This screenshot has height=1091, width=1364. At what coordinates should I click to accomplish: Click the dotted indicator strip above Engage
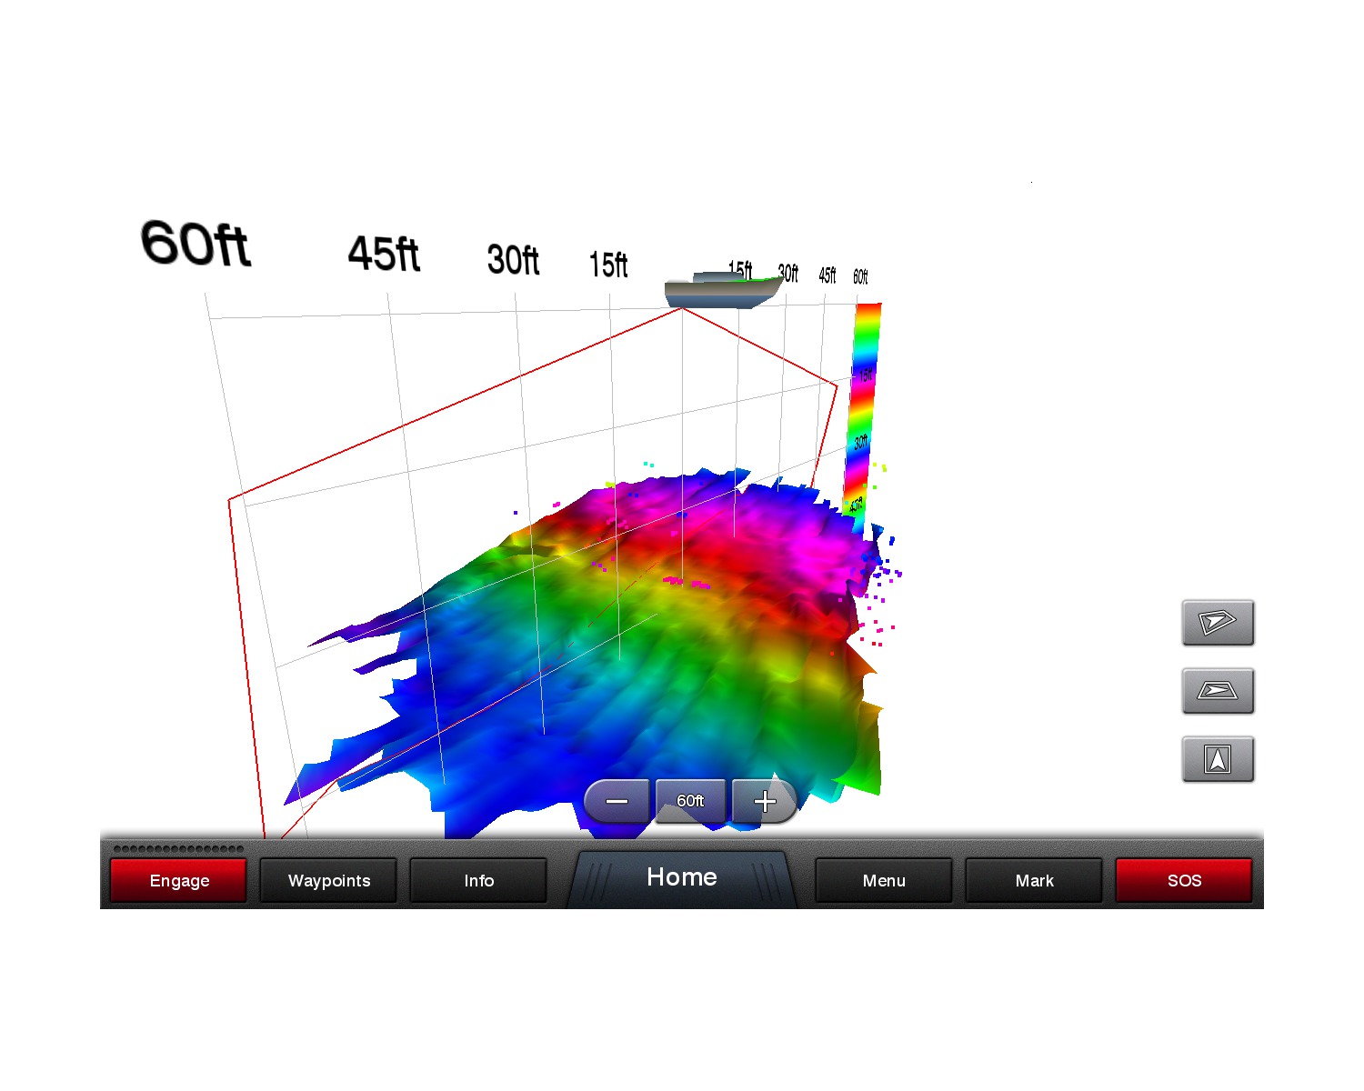pos(178,849)
